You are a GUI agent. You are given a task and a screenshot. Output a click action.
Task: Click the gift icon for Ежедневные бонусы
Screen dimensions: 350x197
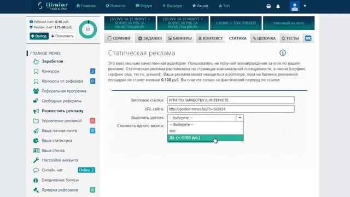36,180
